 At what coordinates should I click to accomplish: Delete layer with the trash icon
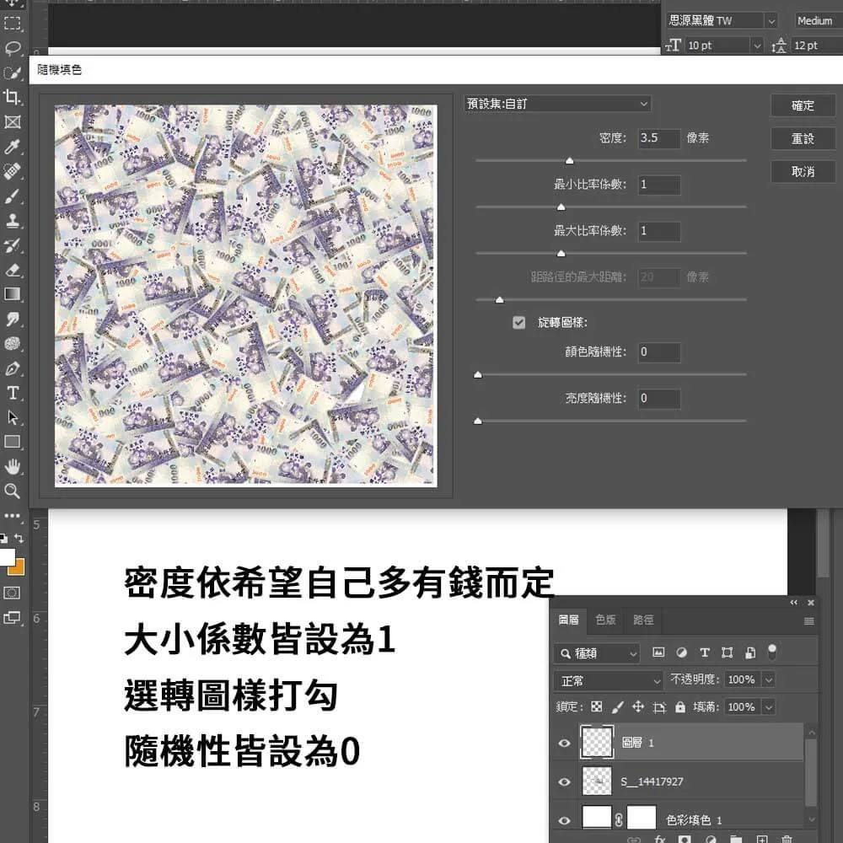(x=787, y=839)
